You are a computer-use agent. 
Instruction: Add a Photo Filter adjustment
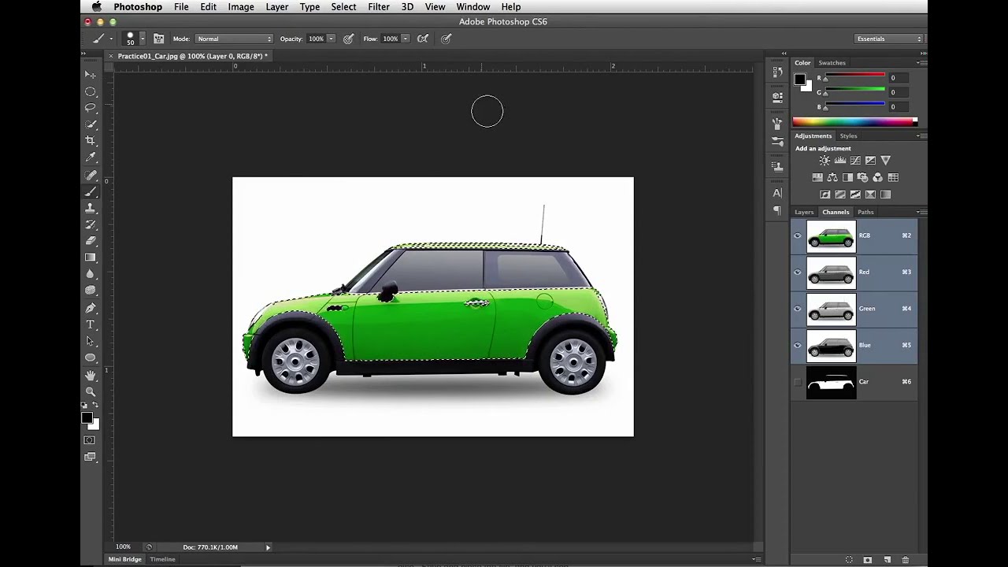point(862,178)
